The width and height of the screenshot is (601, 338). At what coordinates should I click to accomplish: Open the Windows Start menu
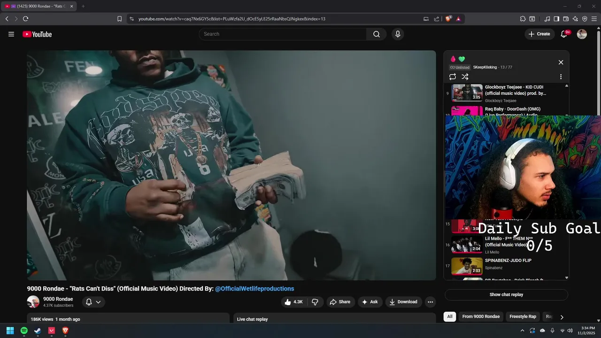coord(10,330)
